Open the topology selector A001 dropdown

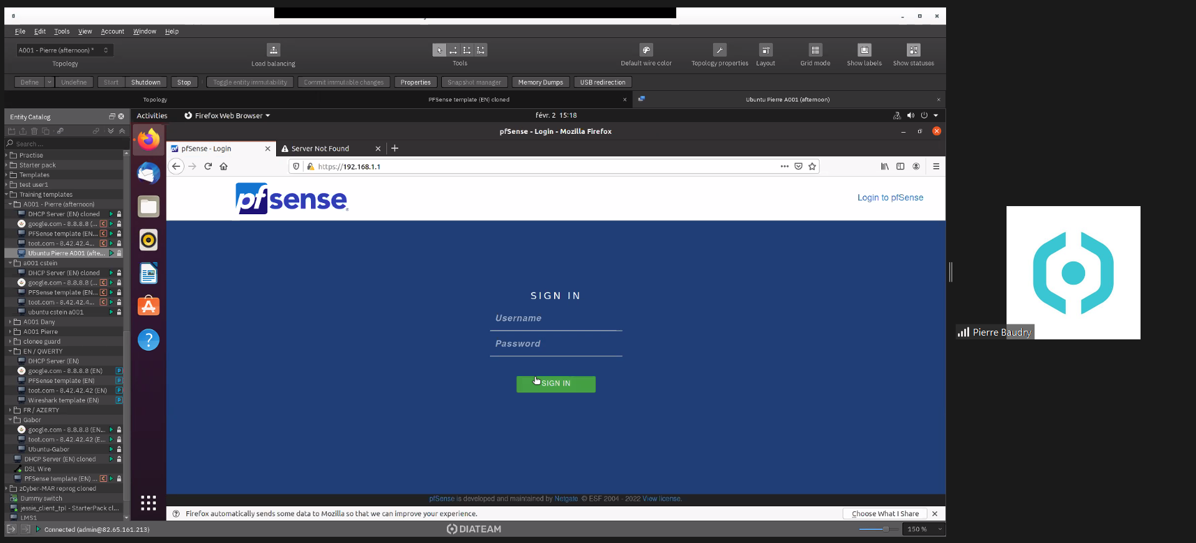[x=64, y=50]
